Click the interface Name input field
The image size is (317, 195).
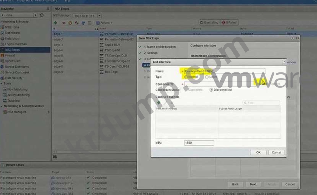225,71
